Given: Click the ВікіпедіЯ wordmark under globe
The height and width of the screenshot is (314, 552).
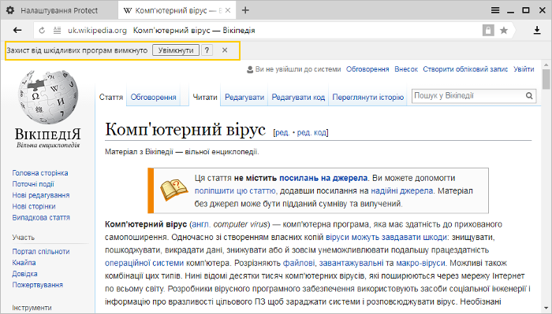Looking at the screenshot, I should coord(48,134).
